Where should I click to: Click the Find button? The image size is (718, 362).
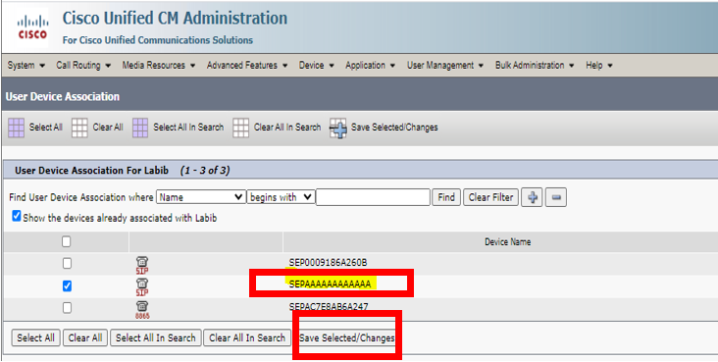[446, 197]
